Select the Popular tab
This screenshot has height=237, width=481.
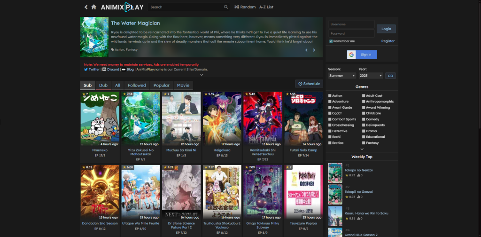click(162, 85)
